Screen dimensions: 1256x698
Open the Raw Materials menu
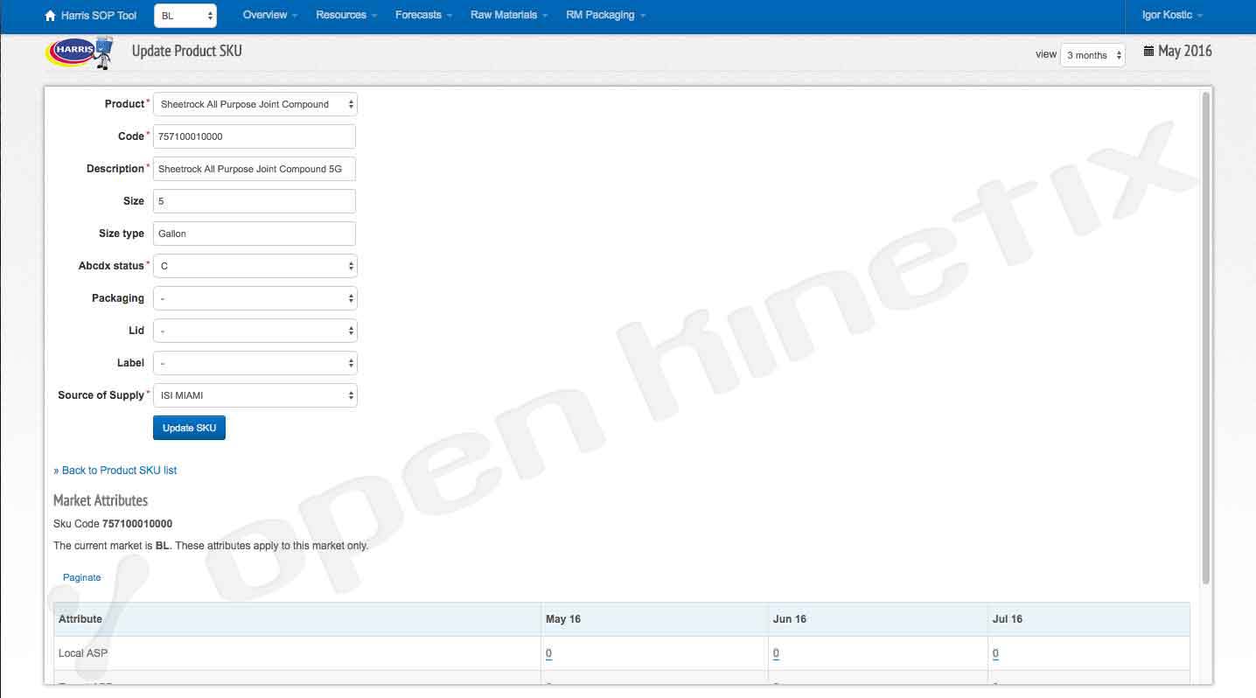[x=509, y=16]
